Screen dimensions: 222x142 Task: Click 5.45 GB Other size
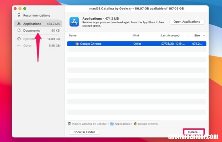54,46
